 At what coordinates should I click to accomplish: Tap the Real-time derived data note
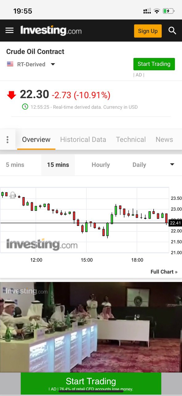(x=95, y=107)
